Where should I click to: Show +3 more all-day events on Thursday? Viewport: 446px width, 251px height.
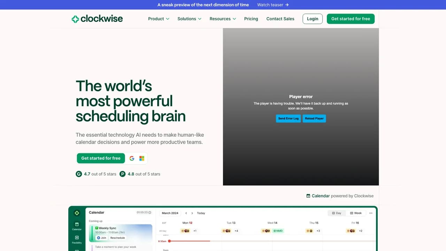pyautogui.click(x=318, y=231)
